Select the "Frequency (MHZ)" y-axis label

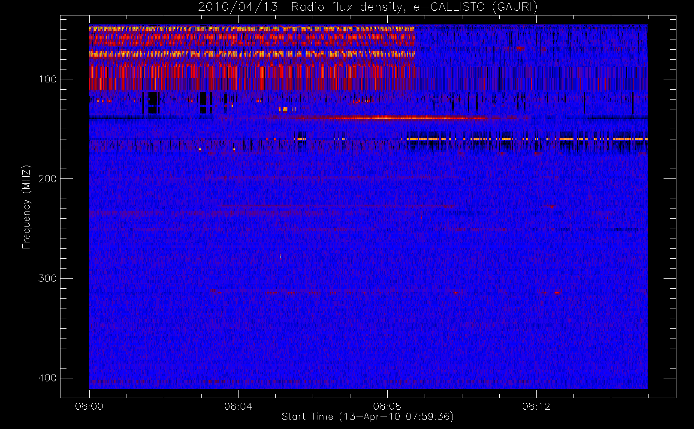click(x=27, y=207)
